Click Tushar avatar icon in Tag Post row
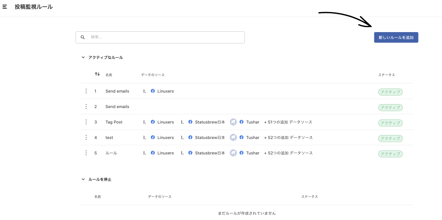 click(233, 122)
